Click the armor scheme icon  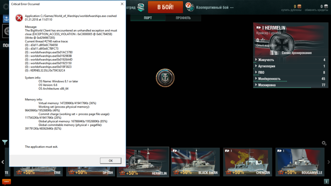pos(274,53)
